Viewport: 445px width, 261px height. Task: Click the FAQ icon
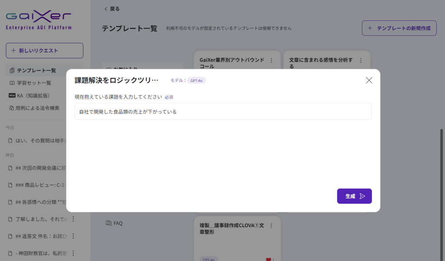(x=109, y=223)
